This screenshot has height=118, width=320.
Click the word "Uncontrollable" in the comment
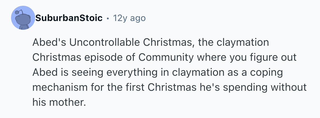tap(104, 42)
